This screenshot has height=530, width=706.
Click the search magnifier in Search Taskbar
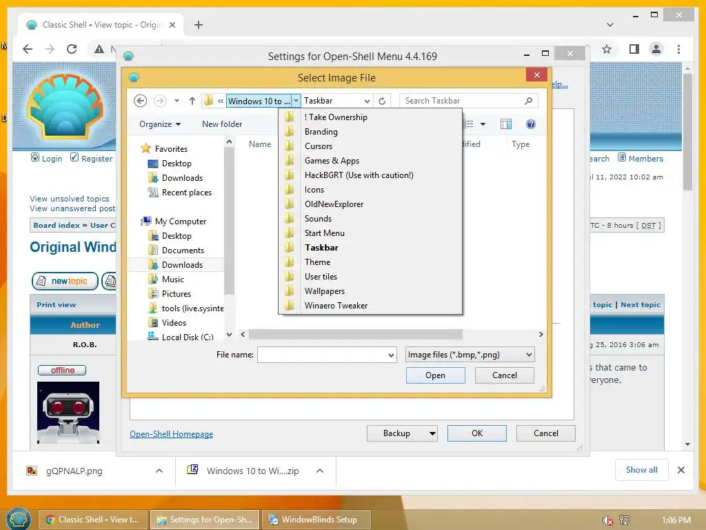pyautogui.click(x=529, y=101)
